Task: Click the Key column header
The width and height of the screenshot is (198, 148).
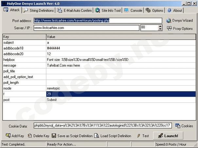Action: tap(24, 37)
